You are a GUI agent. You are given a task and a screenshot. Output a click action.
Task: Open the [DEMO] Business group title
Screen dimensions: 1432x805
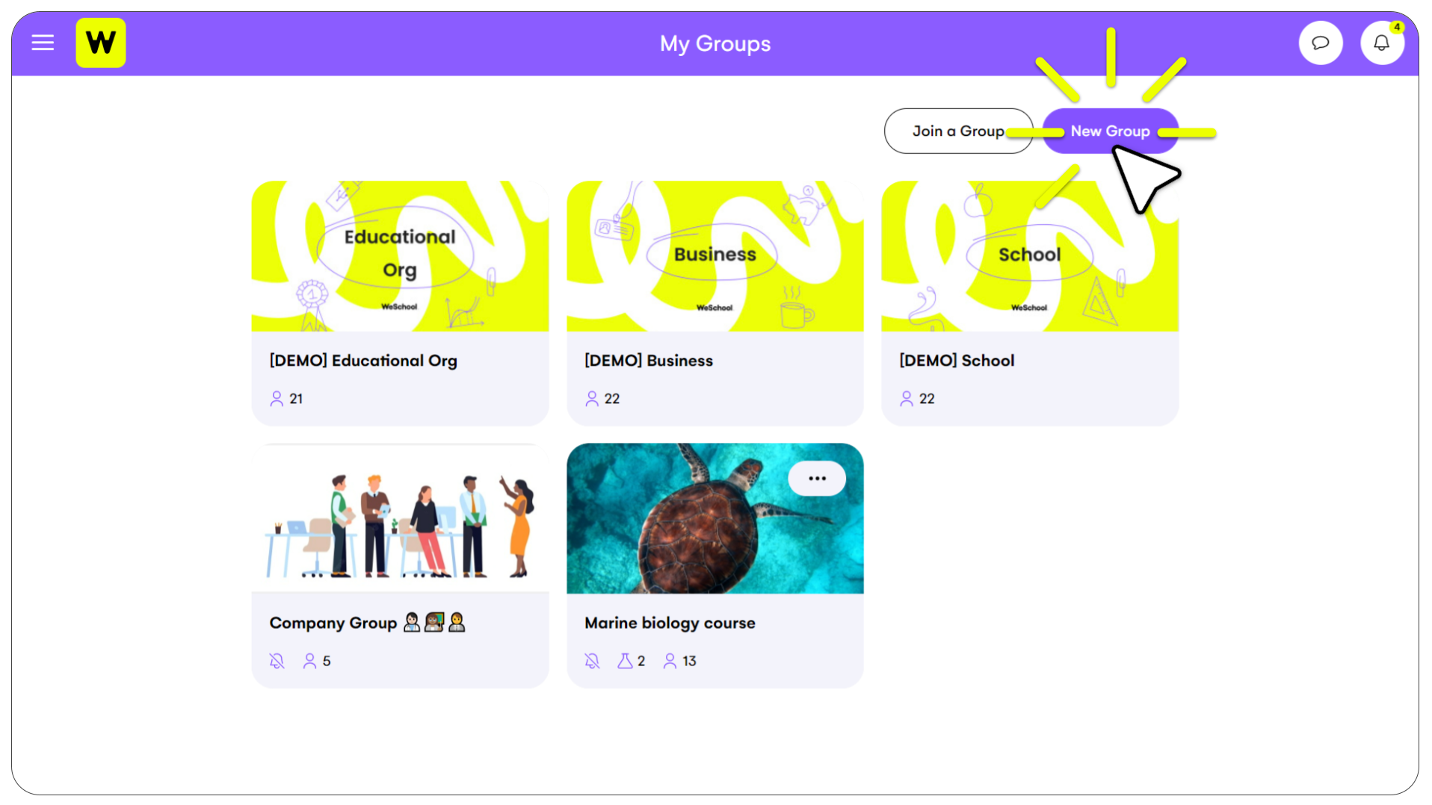[649, 361]
